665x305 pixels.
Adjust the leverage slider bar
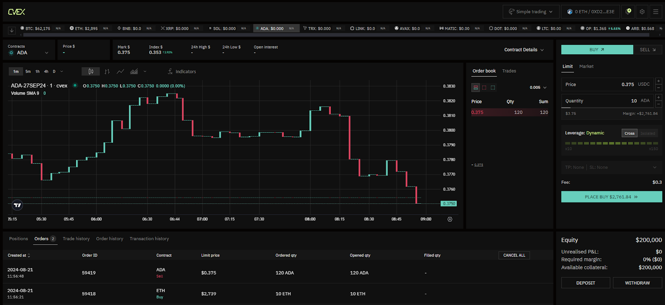pos(611,143)
